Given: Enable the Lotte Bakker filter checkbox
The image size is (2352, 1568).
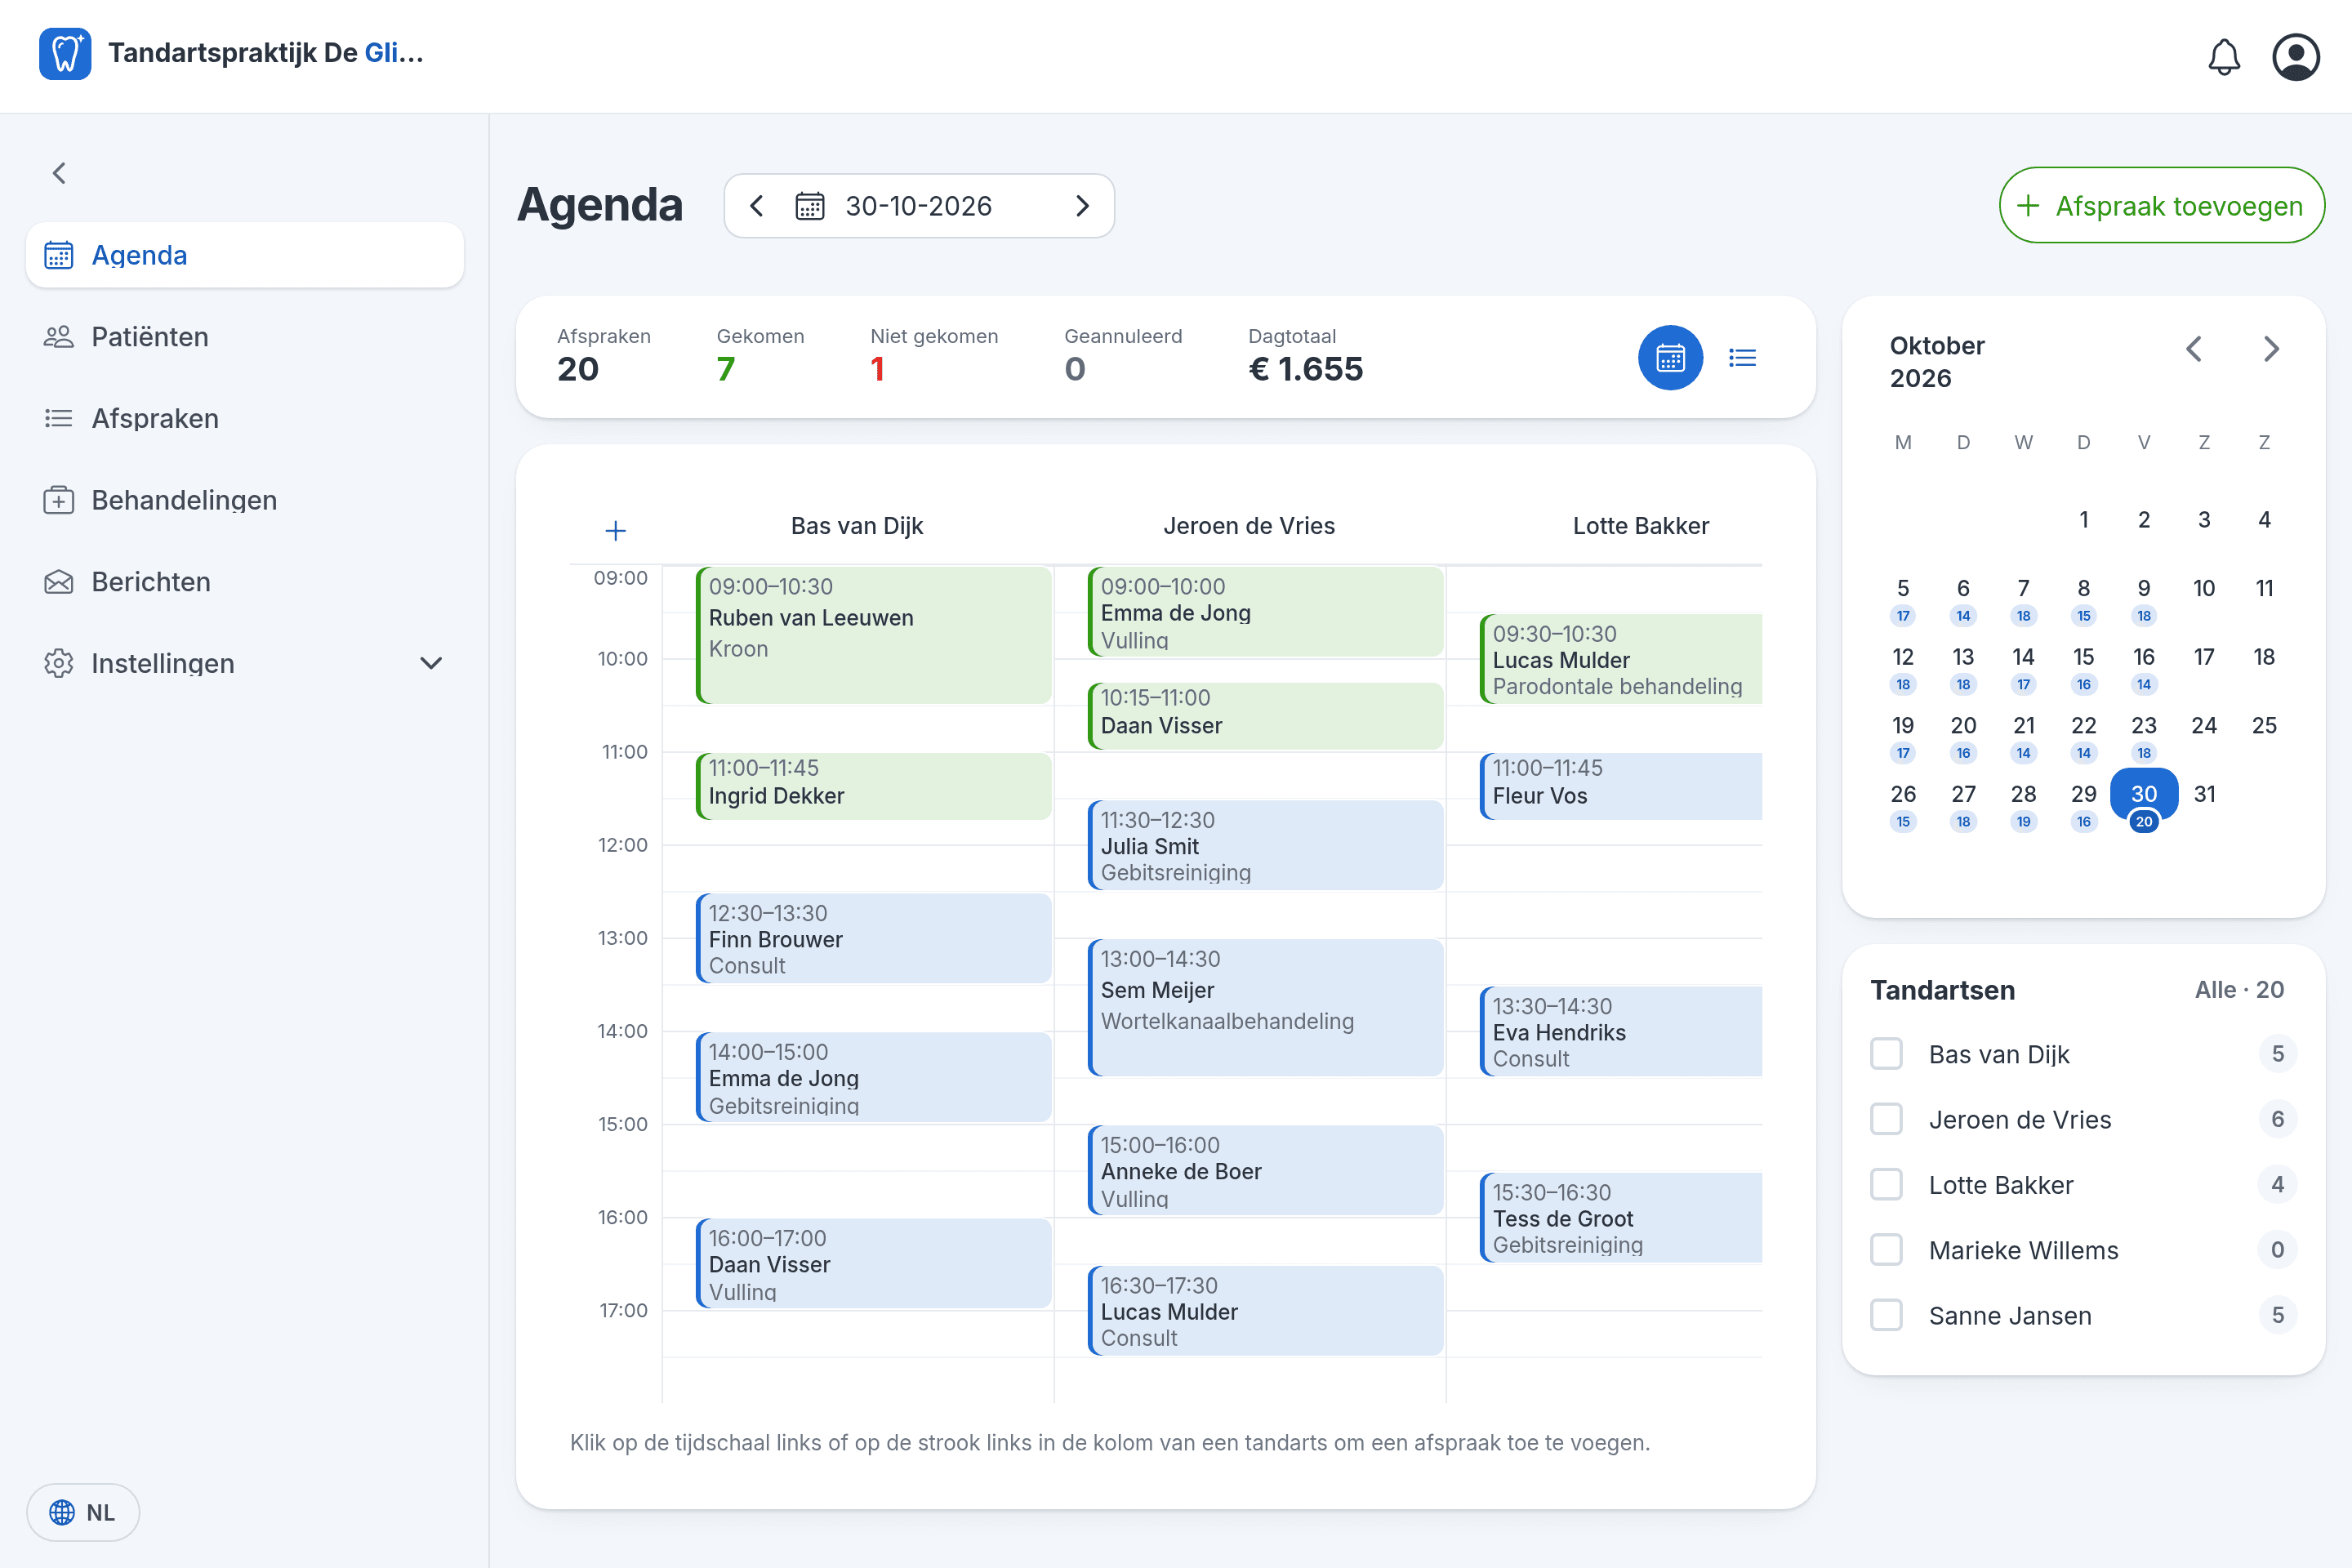Looking at the screenshot, I should pos(1886,1185).
